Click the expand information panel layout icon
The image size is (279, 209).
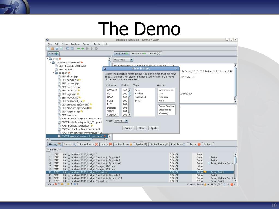point(72,48)
